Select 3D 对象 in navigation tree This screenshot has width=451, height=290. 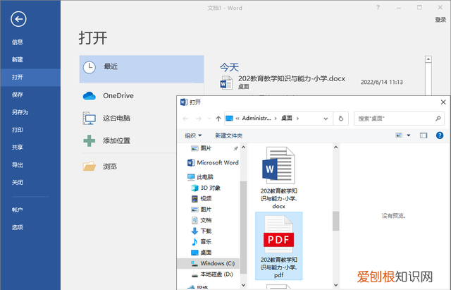[206, 188]
